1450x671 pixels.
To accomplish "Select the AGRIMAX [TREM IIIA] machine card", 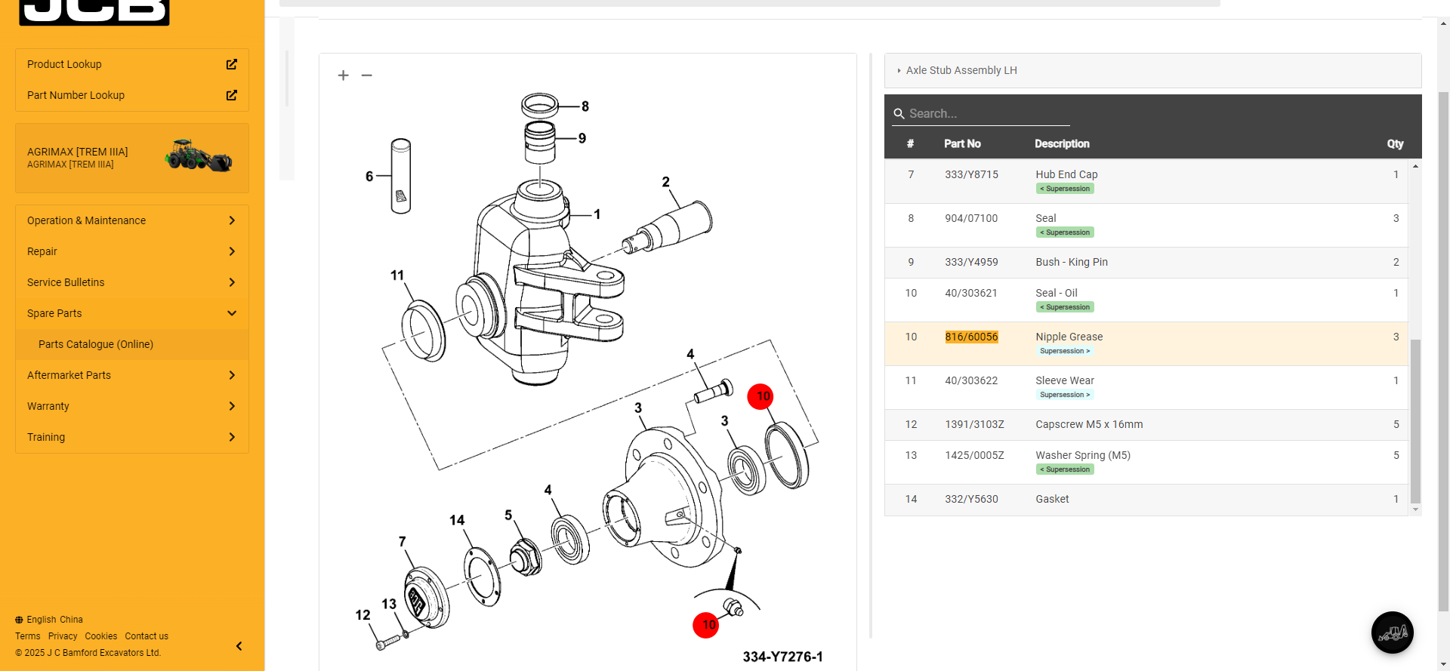I will [x=132, y=158].
